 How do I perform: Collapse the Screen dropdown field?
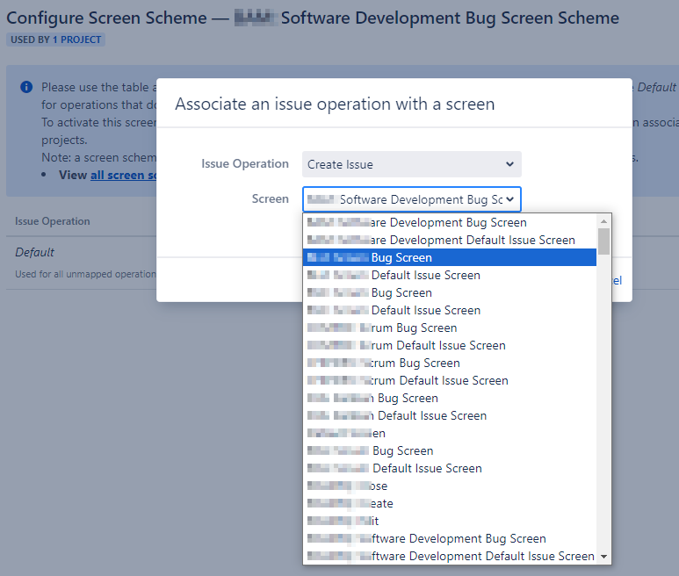point(411,199)
